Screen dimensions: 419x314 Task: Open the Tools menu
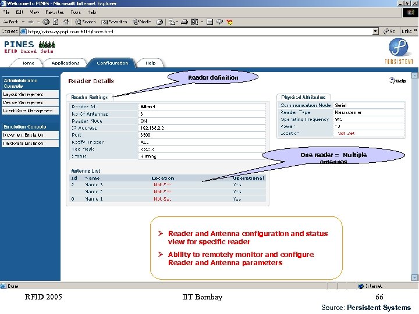coord(76,12)
